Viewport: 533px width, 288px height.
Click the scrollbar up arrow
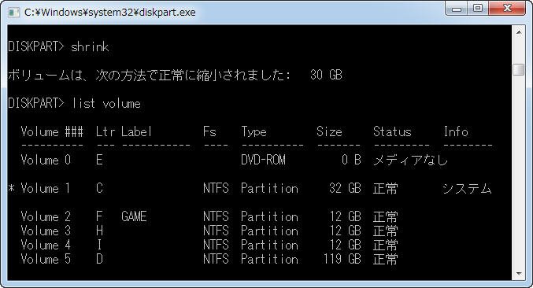[519, 32]
